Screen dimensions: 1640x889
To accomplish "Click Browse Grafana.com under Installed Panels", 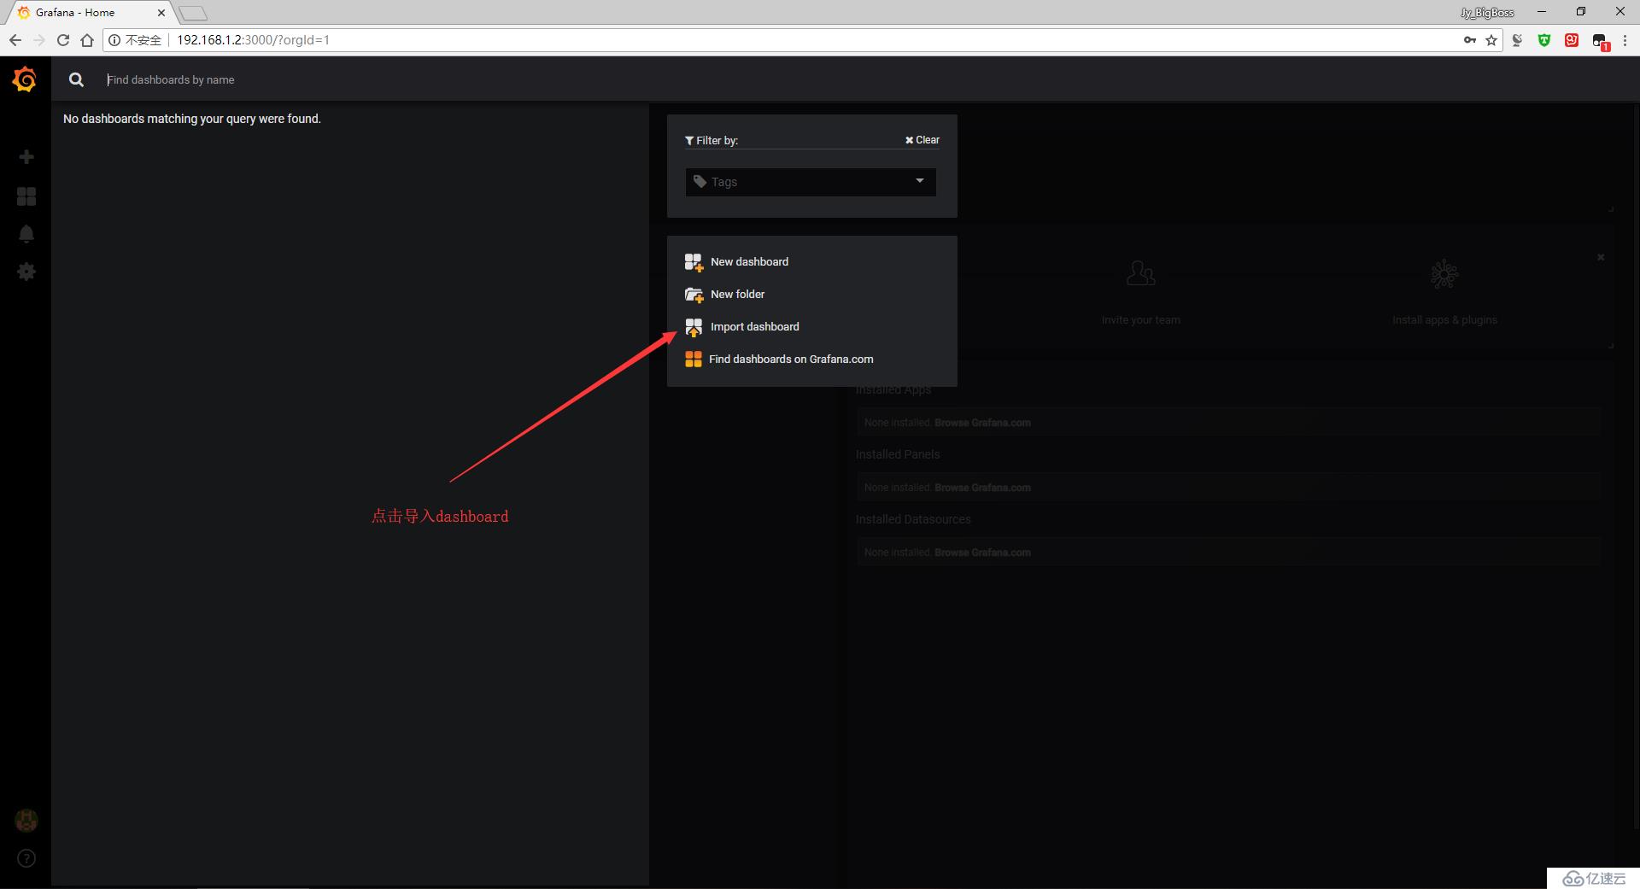I will pos(982,488).
